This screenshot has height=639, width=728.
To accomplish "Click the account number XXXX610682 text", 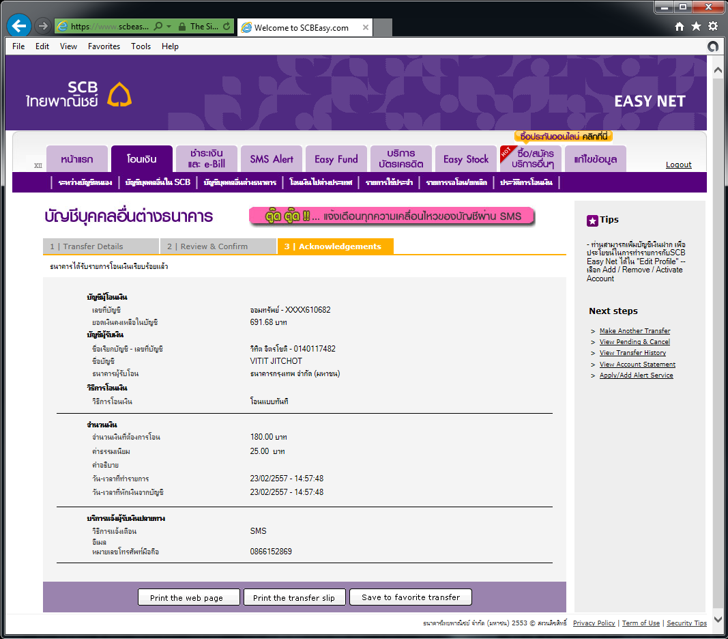I will coord(308,310).
